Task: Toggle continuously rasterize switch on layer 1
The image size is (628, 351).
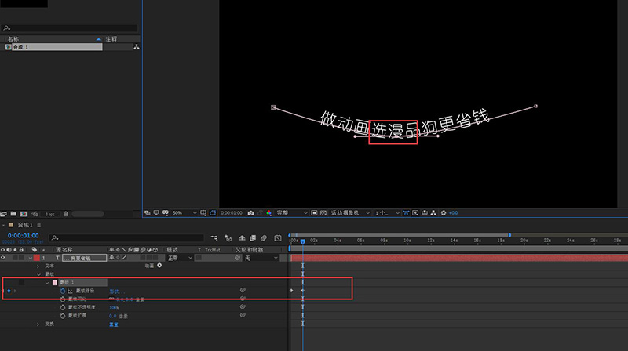Action: point(118,258)
